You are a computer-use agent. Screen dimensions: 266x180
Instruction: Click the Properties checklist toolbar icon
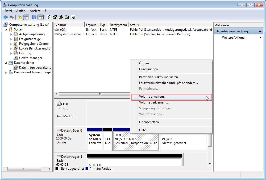pos(55,17)
